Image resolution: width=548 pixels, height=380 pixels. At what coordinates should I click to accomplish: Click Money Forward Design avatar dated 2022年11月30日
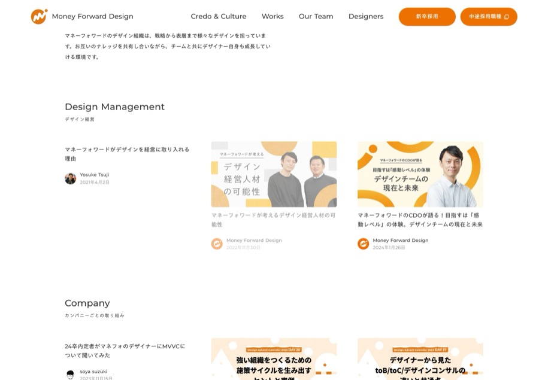click(217, 244)
